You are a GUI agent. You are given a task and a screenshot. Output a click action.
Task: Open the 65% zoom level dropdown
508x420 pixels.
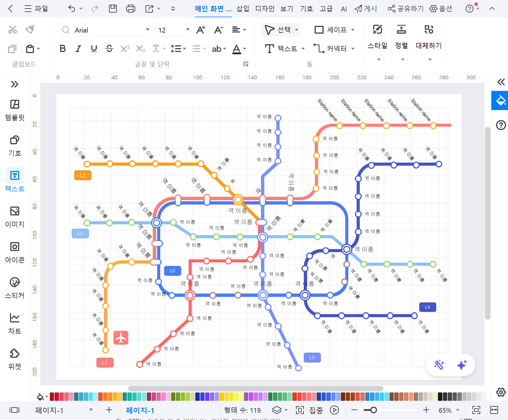tap(458, 410)
